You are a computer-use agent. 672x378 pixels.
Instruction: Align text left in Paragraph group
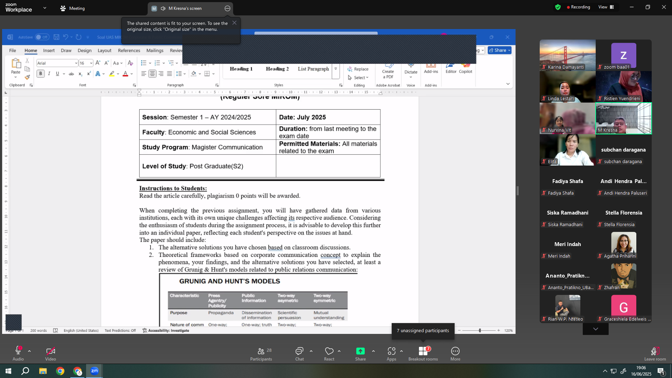pos(144,74)
